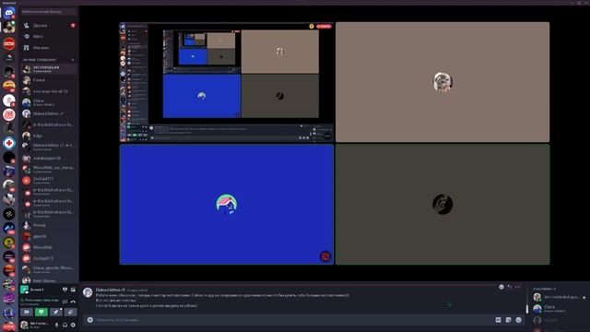Open the Friends (Друзья) tab
Image resolution: width=590 pixels, height=332 pixels.
coord(49,25)
